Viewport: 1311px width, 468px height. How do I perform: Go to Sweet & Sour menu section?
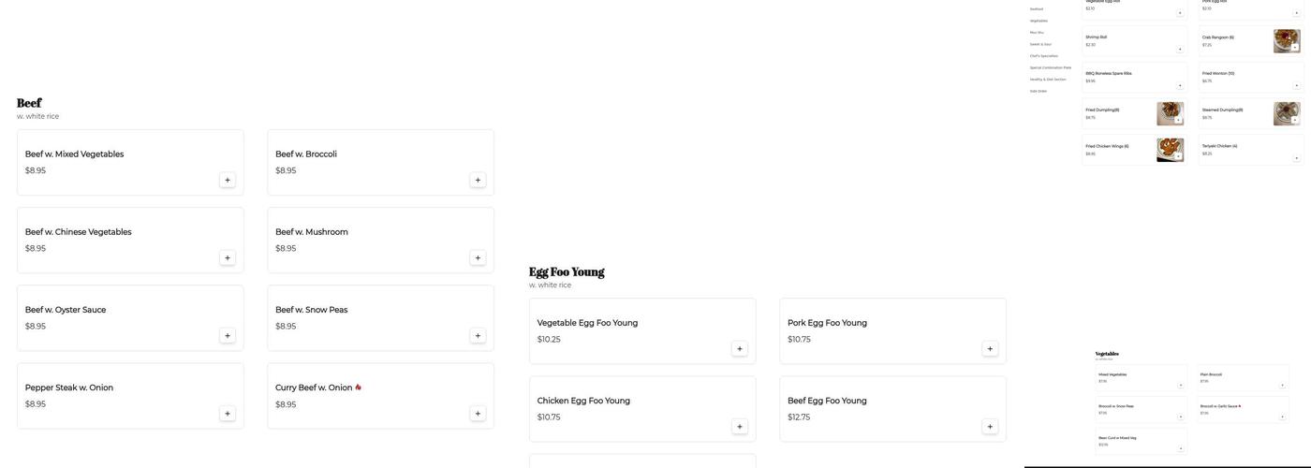(x=1040, y=44)
